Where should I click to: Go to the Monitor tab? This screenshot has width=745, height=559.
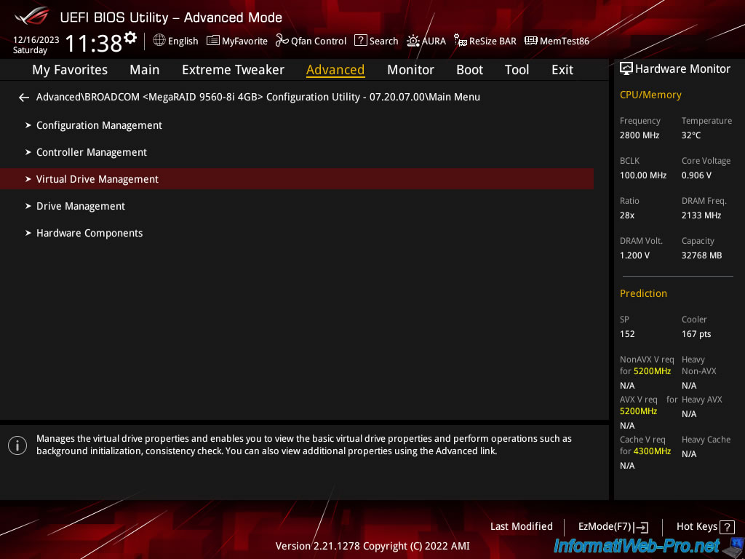(x=410, y=70)
